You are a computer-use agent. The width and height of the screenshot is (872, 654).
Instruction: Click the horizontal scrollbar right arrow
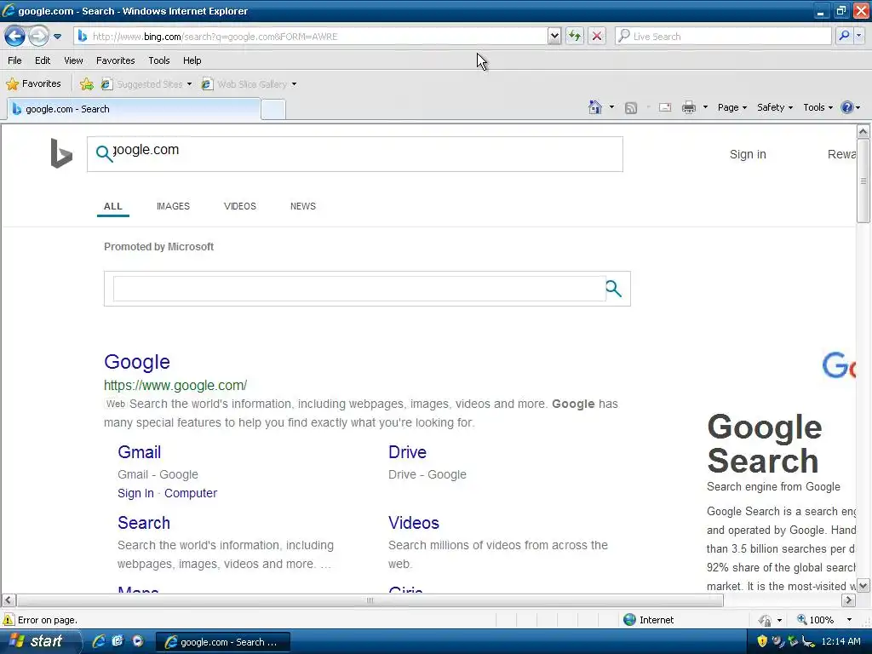point(848,600)
